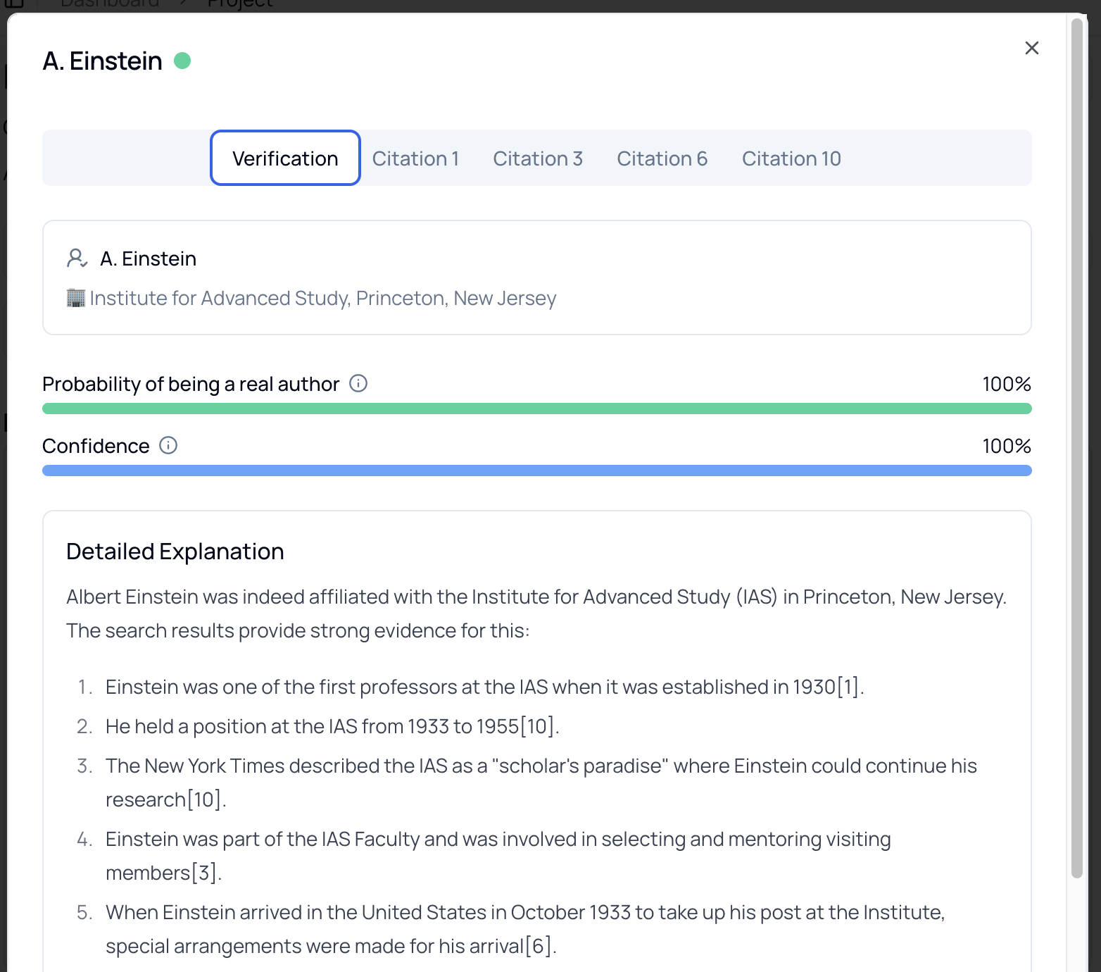This screenshot has height=972, width=1101.
Task: Click the green status dot beside the title
Action: click(x=182, y=61)
